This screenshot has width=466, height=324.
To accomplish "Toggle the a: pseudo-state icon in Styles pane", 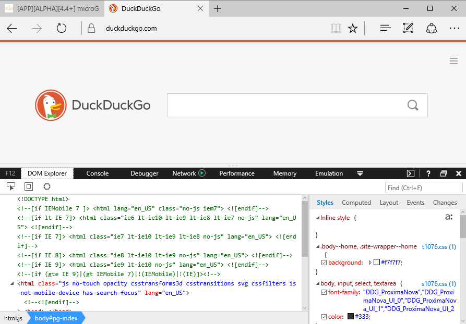I will [449, 217].
